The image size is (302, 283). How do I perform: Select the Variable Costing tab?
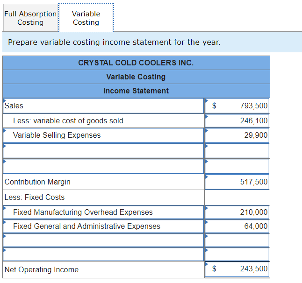click(x=86, y=18)
